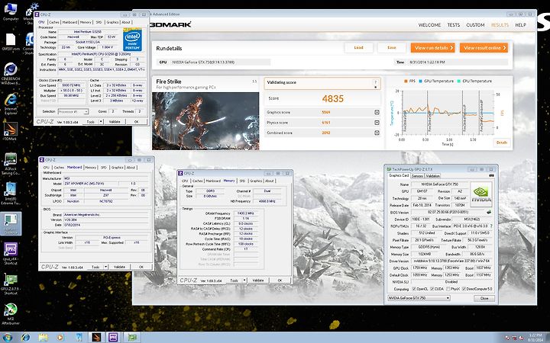The height and width of the screenshot is (343, 550).
Task: Select the highlighted desktop icon above cpuz_x64
Action: point(11,223)
